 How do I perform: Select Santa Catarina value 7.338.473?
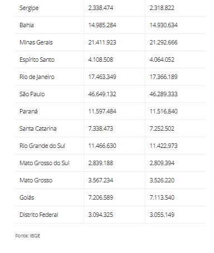click(x=100, y=128)
